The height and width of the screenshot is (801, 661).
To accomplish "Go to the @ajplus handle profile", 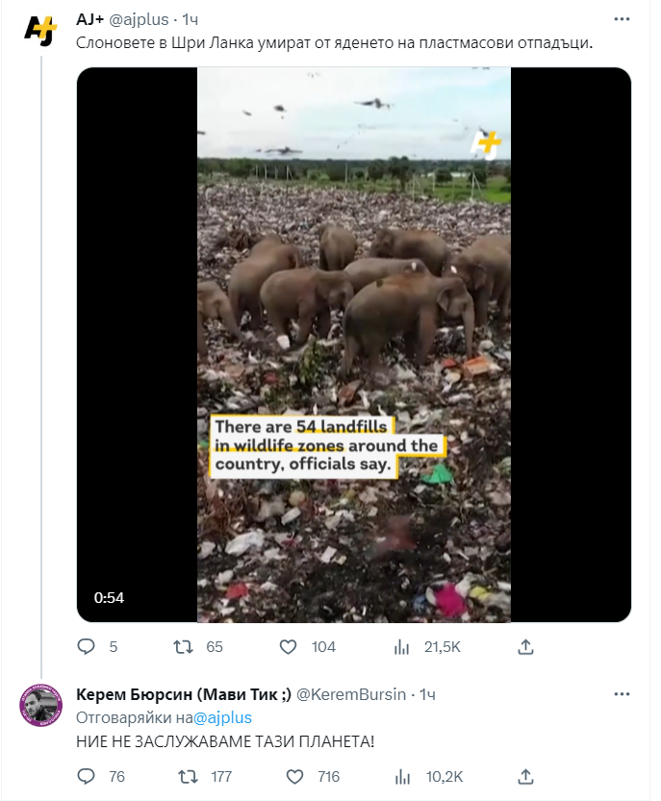I will [142, 20].
